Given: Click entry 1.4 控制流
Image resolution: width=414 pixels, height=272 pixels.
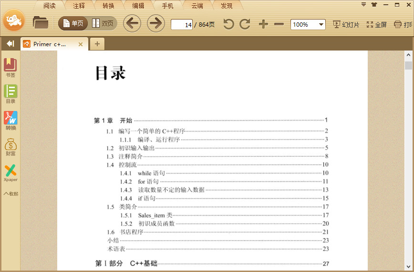Looking at the screenshot, I should [217, 165].
